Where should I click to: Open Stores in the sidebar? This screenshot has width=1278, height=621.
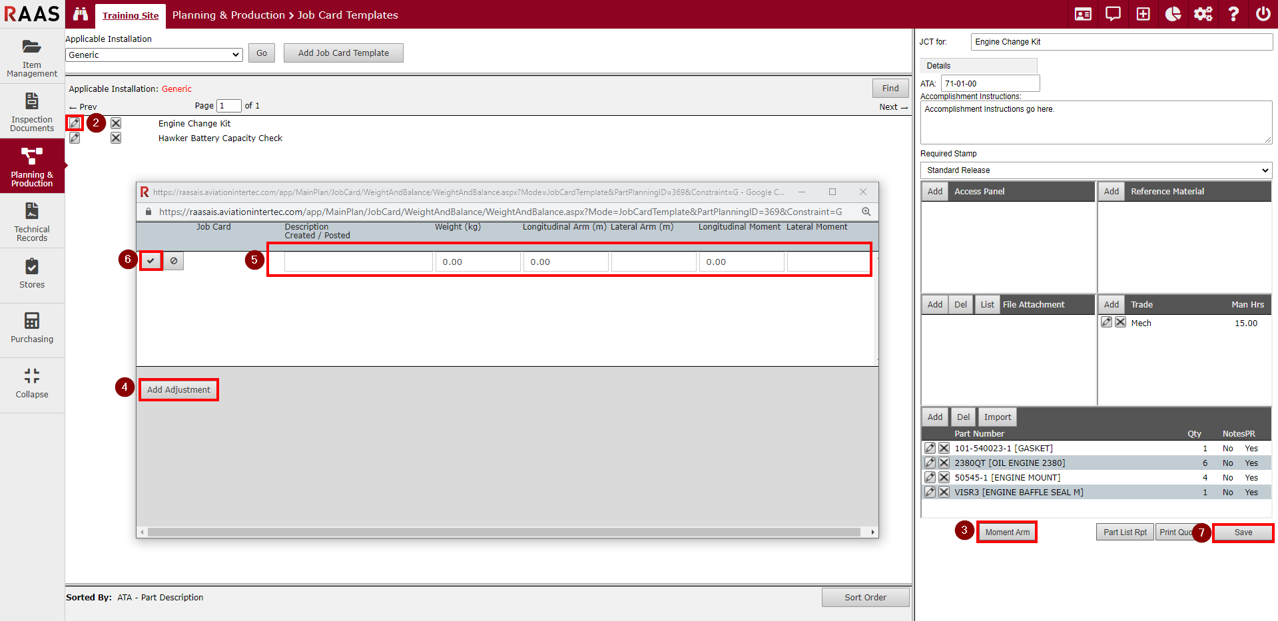click(x=32, y=274)
